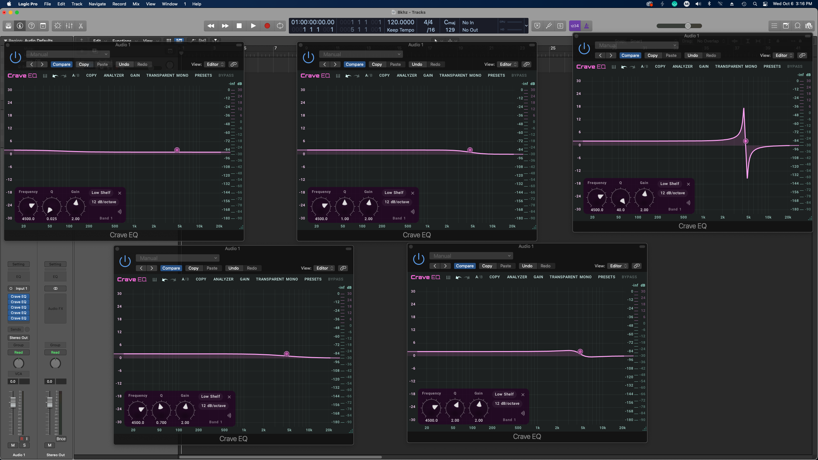Open the Note Pads panel
This screenshot has height=460, width=818.
(786, 26)
